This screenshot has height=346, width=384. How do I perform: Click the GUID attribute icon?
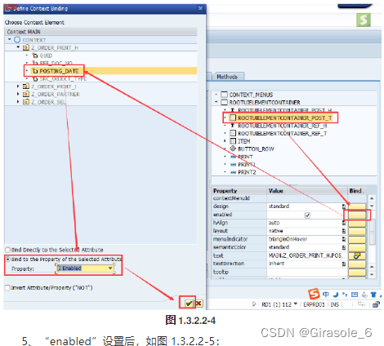pos(35,55)
